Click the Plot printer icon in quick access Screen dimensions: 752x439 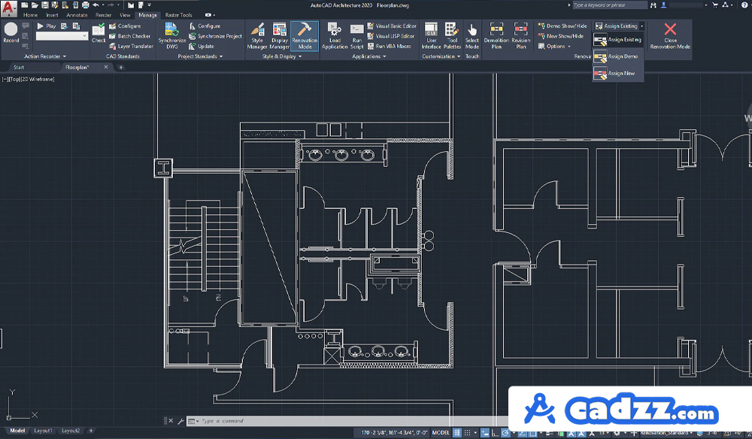coord(86,5)
